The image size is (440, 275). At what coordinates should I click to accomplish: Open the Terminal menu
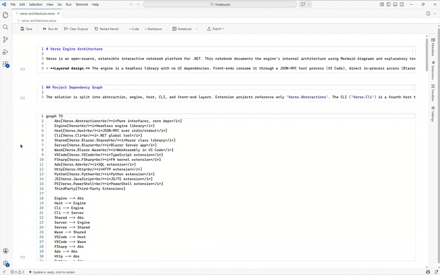pyautogui.click(x=82, y=5)
